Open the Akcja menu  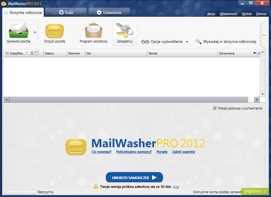(211, 14)
